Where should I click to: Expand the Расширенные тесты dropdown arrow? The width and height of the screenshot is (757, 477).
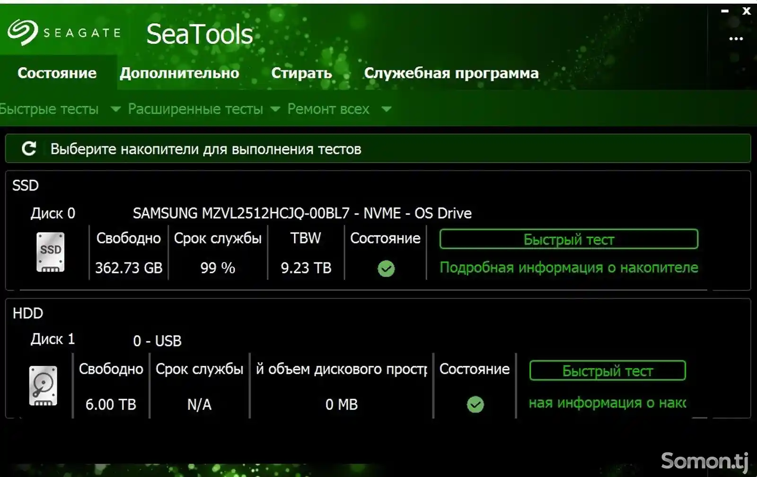[x=275, y=109]
